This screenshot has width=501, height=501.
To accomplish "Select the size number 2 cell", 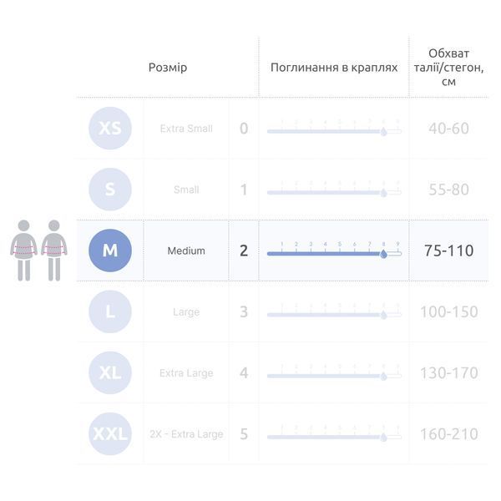I will point(244,250).
